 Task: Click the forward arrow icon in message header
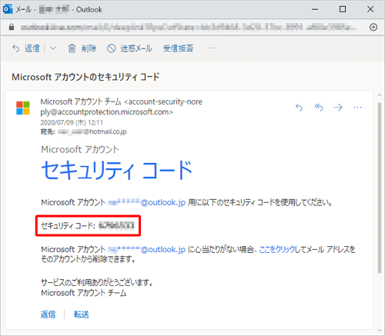click(338, 108)
